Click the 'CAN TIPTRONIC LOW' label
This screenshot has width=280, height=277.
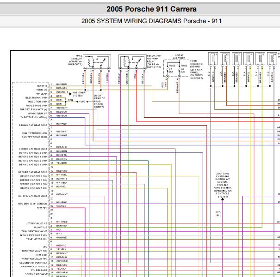click(x=34, y=133)
